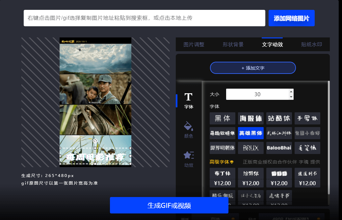
Task: Select the BalooBhai font option
Action: pos(279,148)
